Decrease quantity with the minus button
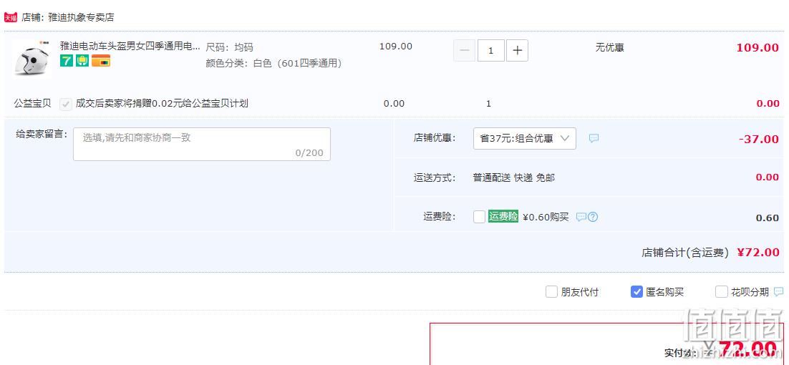 coord(465,50)
